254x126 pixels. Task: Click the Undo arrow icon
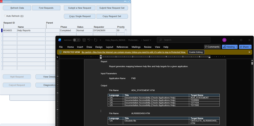(x=89, y=40)
